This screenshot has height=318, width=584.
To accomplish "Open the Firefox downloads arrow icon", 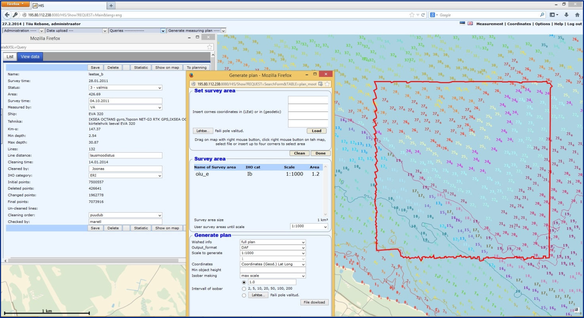I will click(566, 15).
